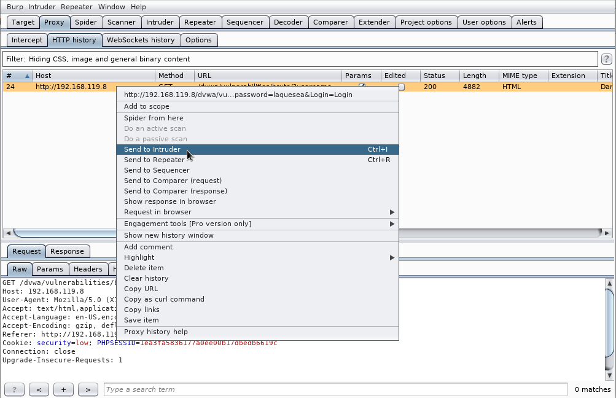Image resolution: width=616 pixels, height=398 pixels.
Task: Select 'Send to Sequencer' menu entry
Action: click(258, 170)
